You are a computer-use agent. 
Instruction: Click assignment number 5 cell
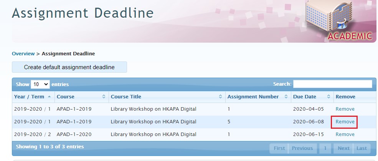tap(258, 122)
